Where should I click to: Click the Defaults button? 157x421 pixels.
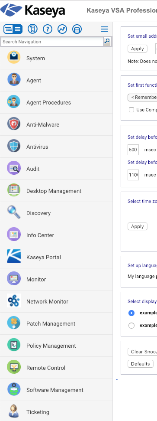[141, 364]
